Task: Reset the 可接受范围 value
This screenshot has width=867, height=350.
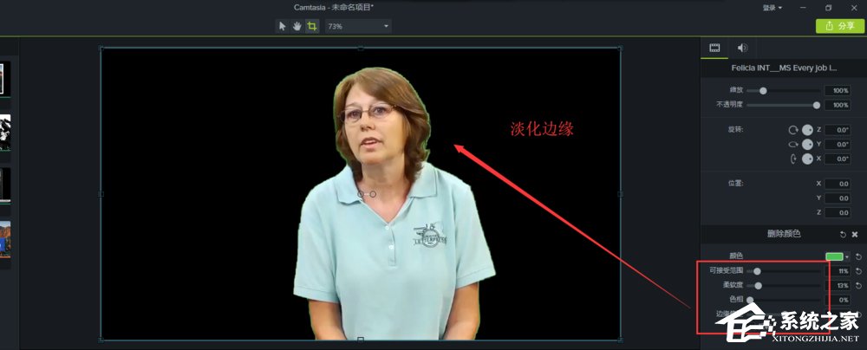Action: 858,271
